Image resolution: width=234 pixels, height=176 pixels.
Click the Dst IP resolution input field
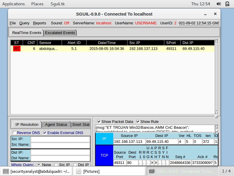coord(60,152)
